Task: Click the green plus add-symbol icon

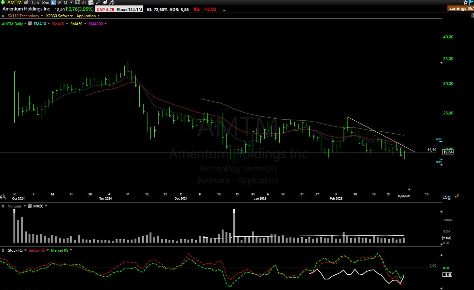Action: coord(3,2)
